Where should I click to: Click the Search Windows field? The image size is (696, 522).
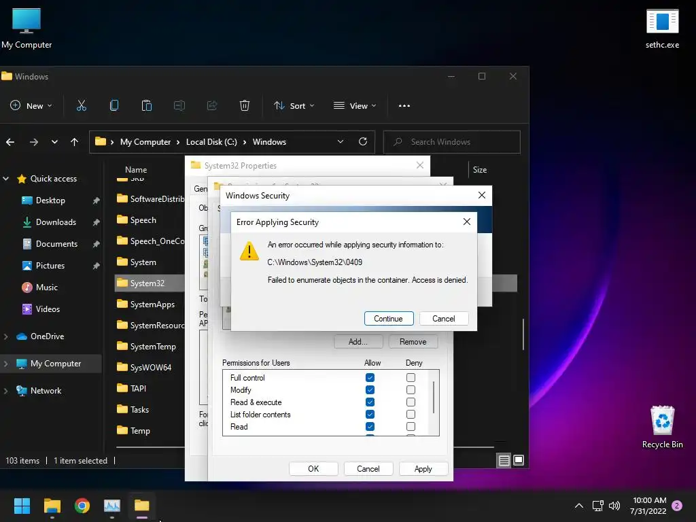click(x=452, y=142)
